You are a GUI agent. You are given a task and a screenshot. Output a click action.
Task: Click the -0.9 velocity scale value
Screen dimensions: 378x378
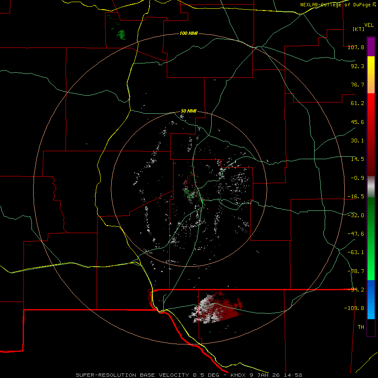[x=357, y=178]
